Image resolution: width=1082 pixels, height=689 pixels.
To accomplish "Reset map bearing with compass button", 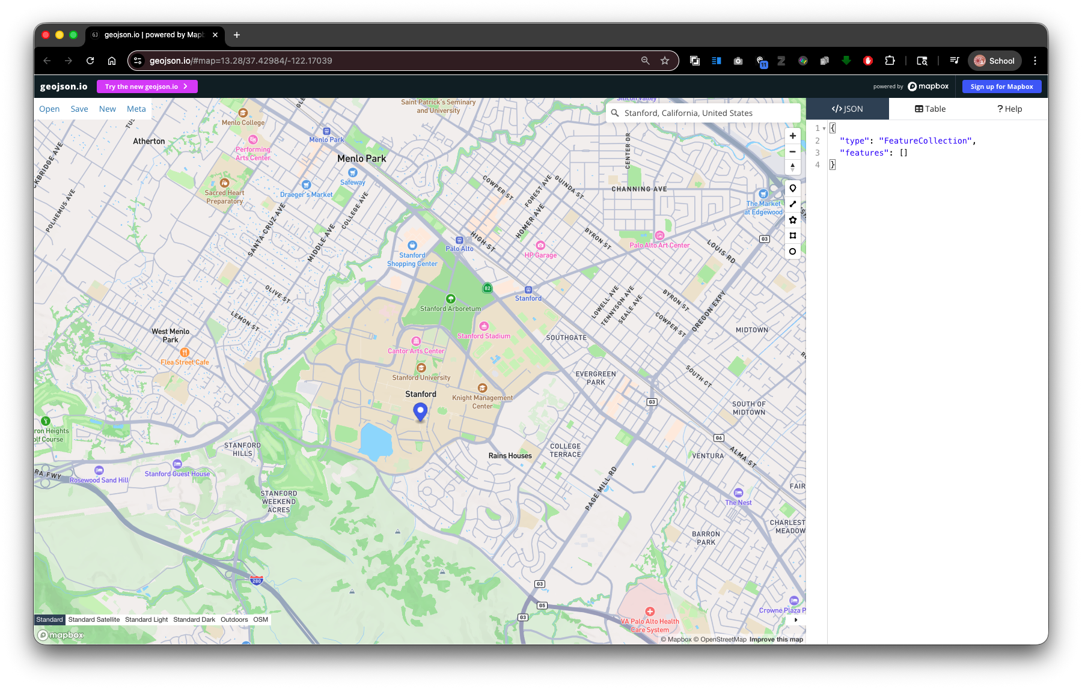I will point(792,167).
